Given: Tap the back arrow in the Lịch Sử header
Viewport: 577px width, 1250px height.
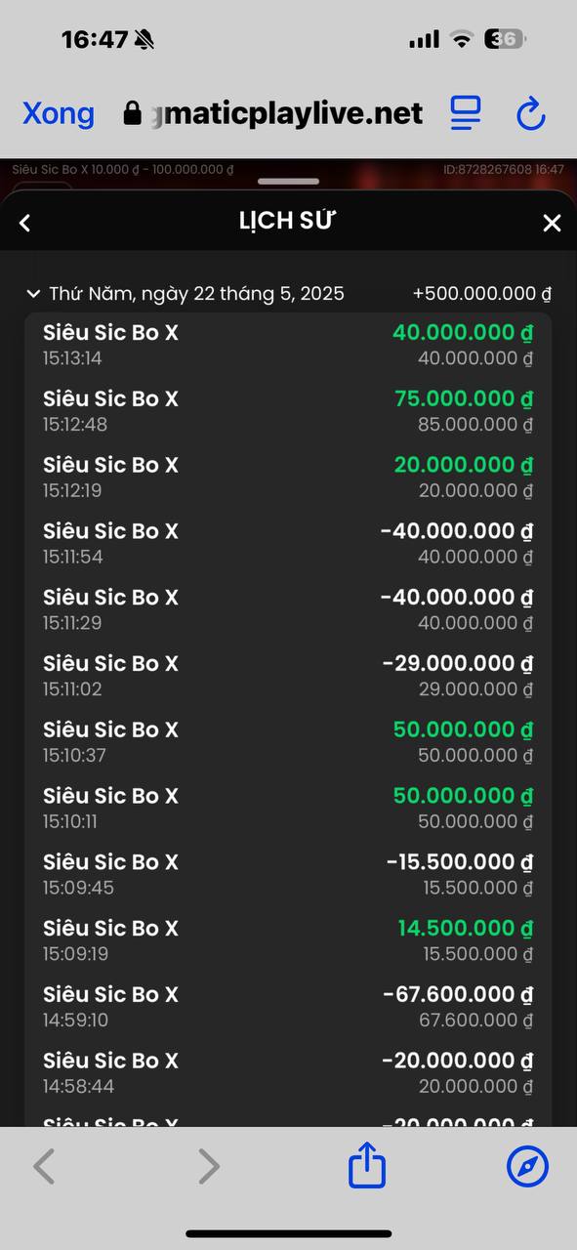Looking at the screenshot, I should point(25,223).
